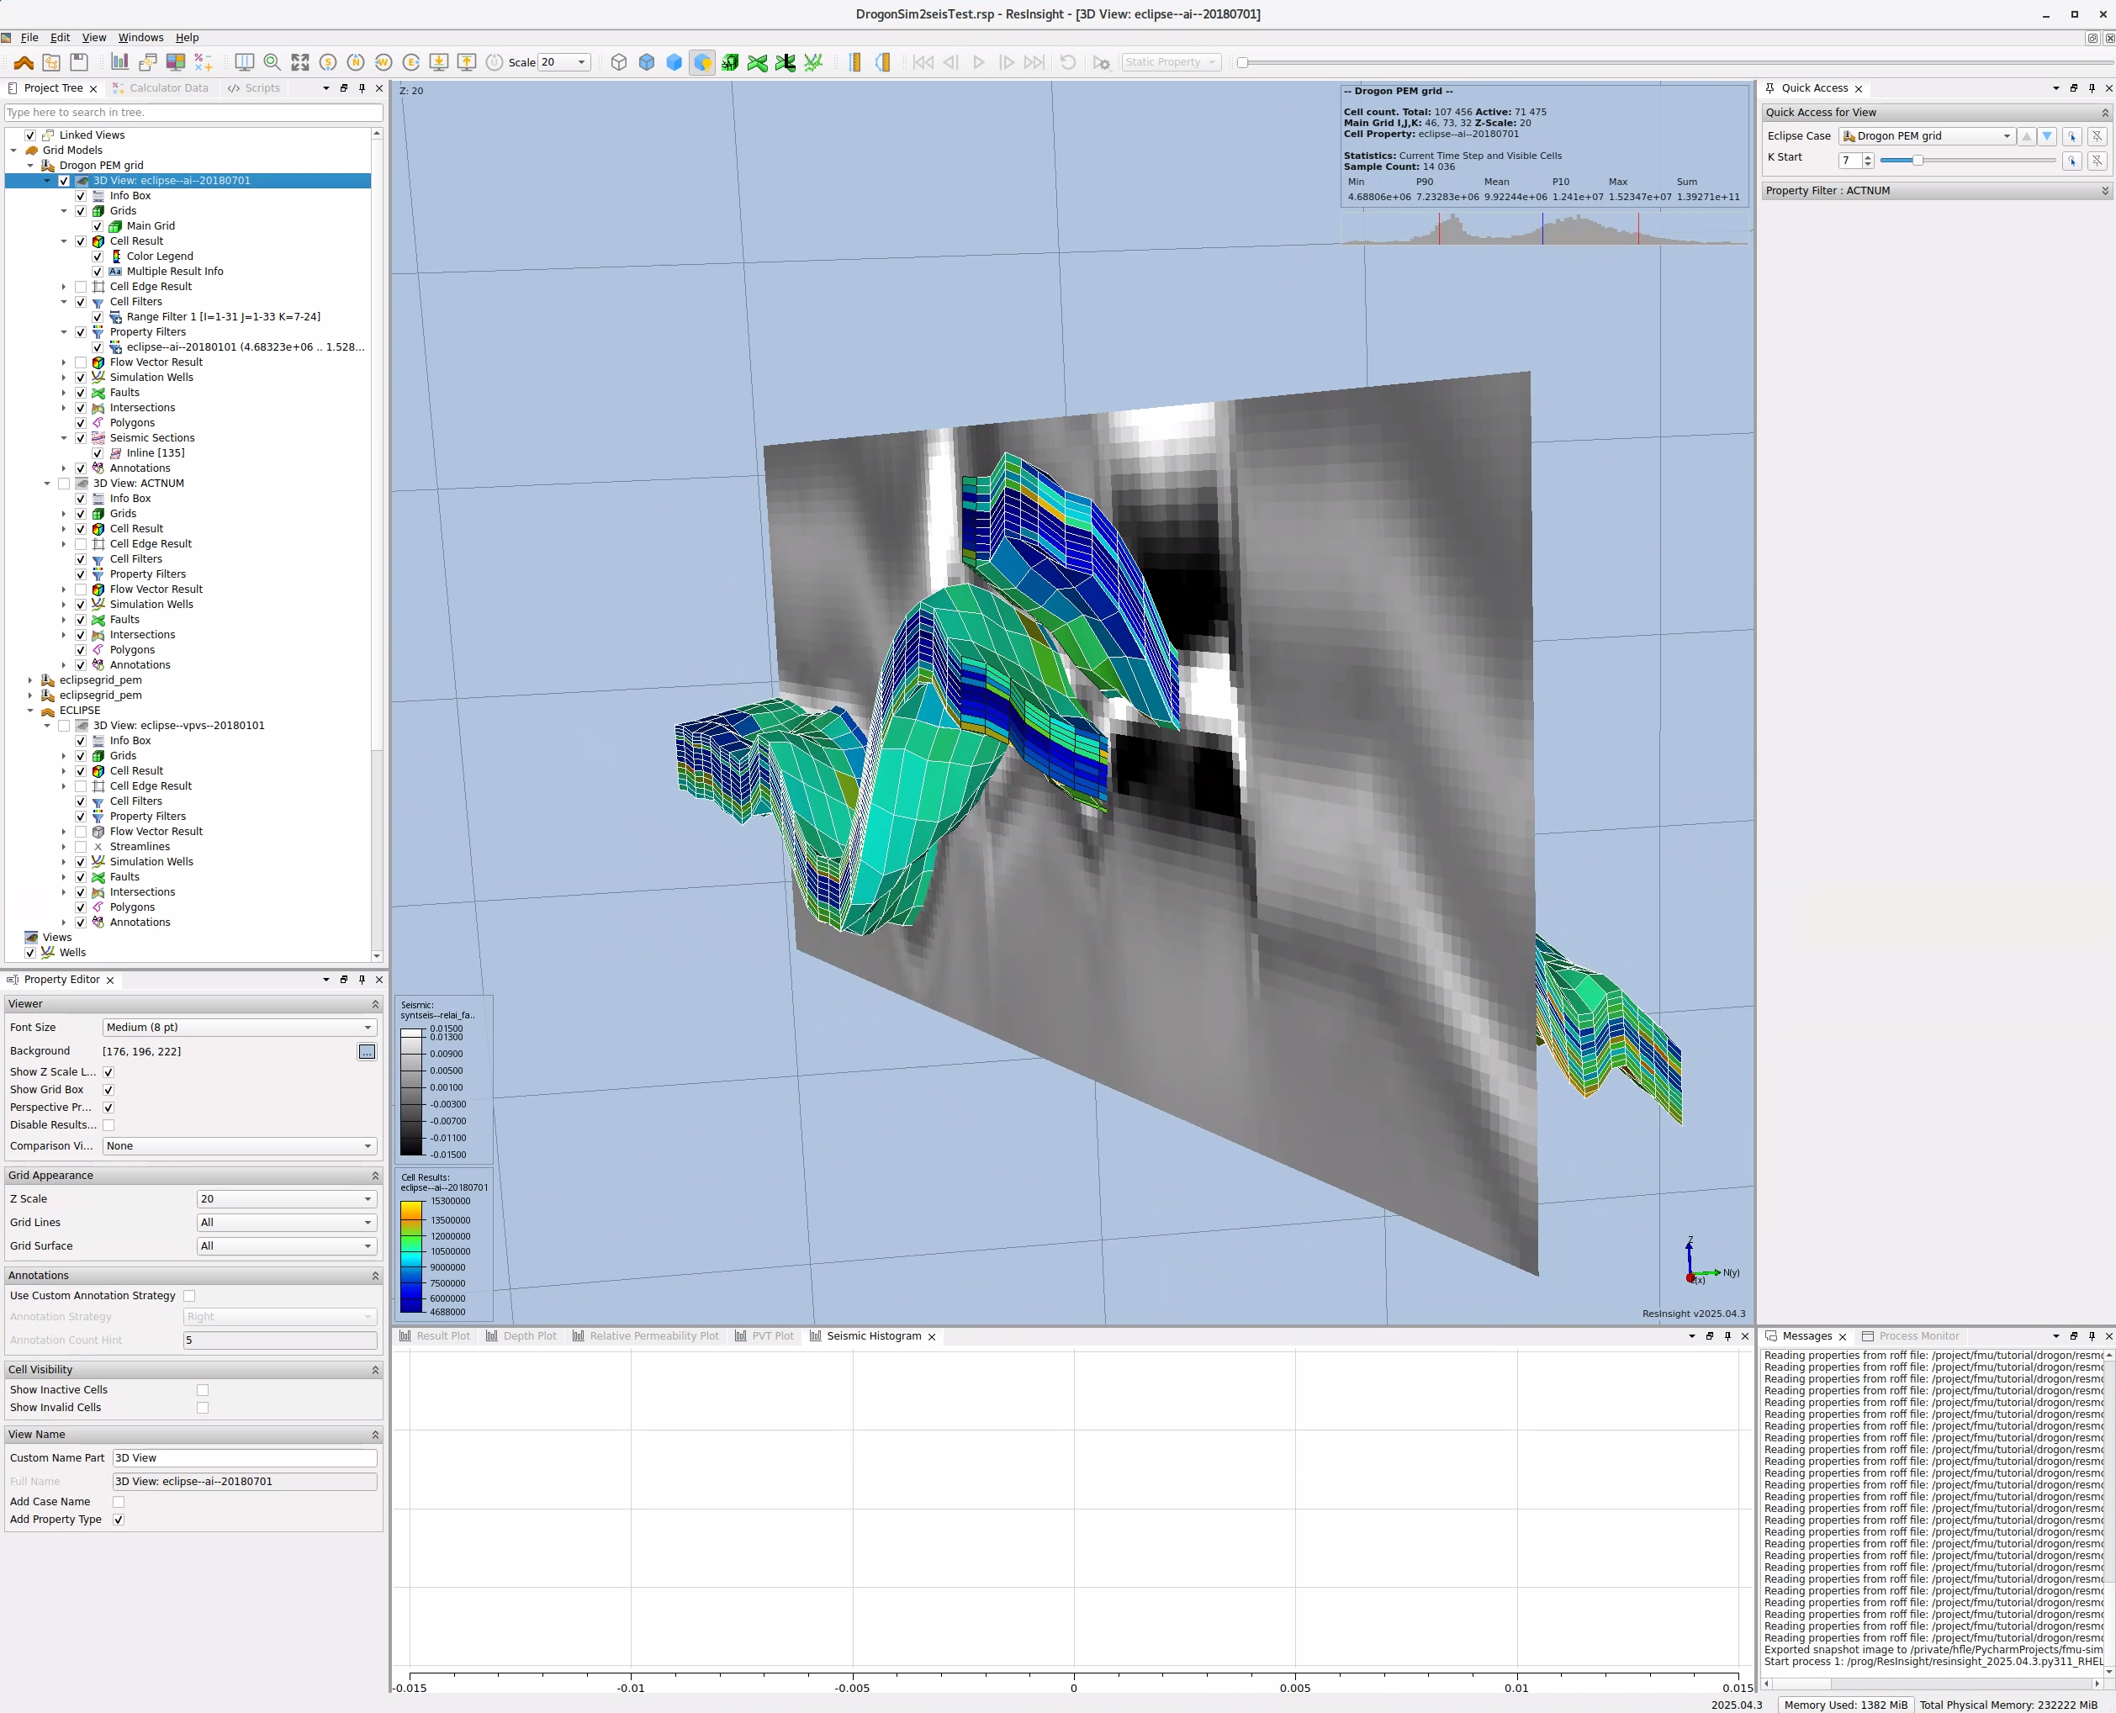Skip to the last time step

click(x=1034, y=62)
